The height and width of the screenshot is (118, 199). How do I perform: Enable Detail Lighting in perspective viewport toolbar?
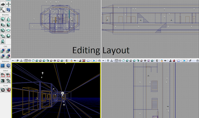(x=40, y=61)
